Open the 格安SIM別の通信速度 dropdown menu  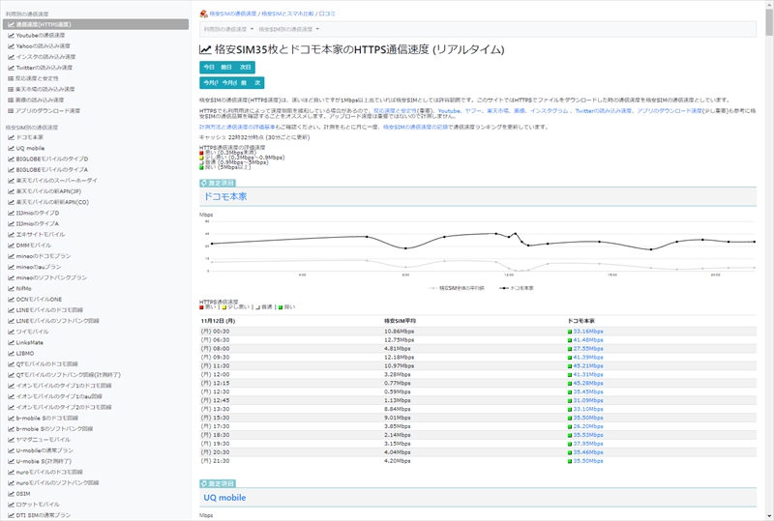[288, 29]
